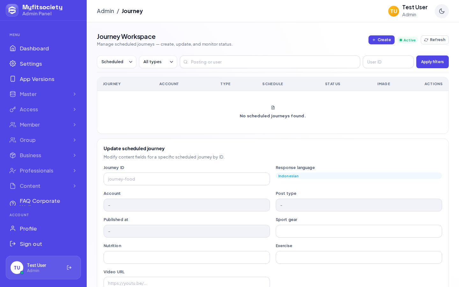The image size is (459, 287).
Task: Click the Apply filters button
Action: (433, 62)
